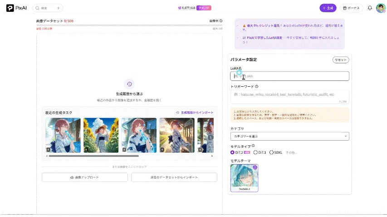Click the horizontal scrollbar under recent tasks

point(93,156)
